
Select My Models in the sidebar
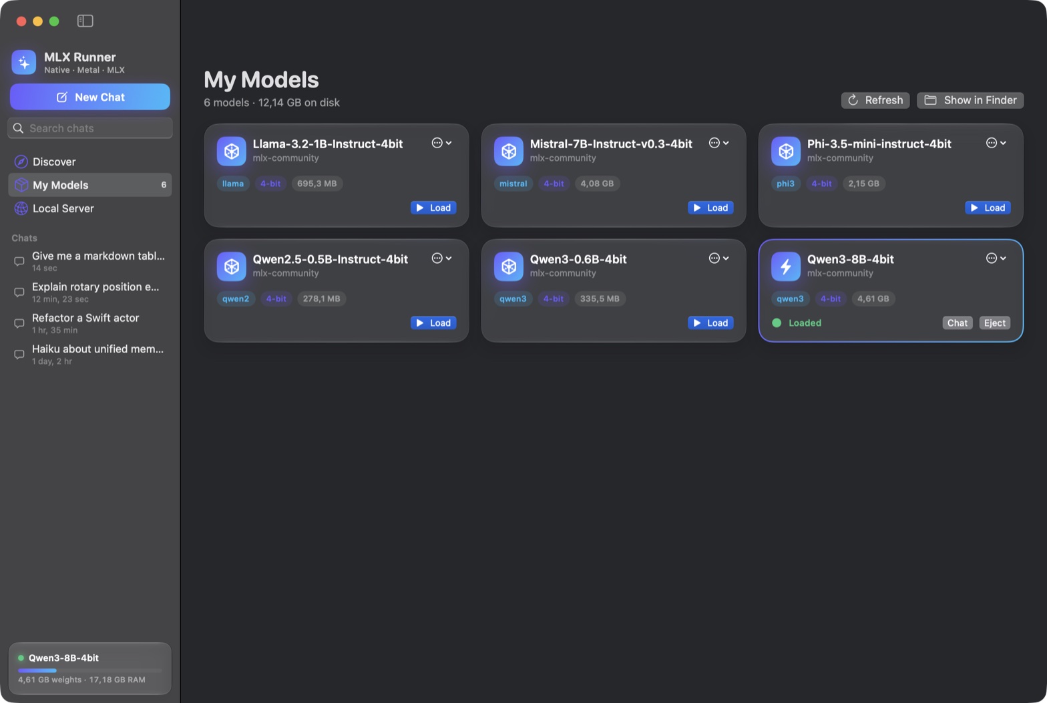[90, 185]
